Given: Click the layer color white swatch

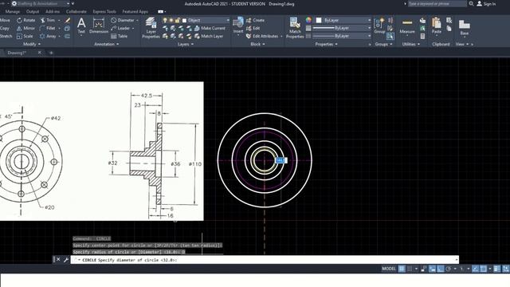Looking at the screenshot, I should pyautogui.click(x=184, y=20).
